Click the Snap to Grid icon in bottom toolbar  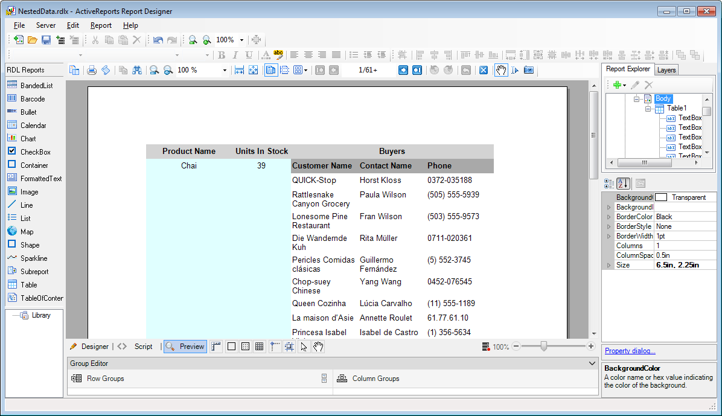289,347
